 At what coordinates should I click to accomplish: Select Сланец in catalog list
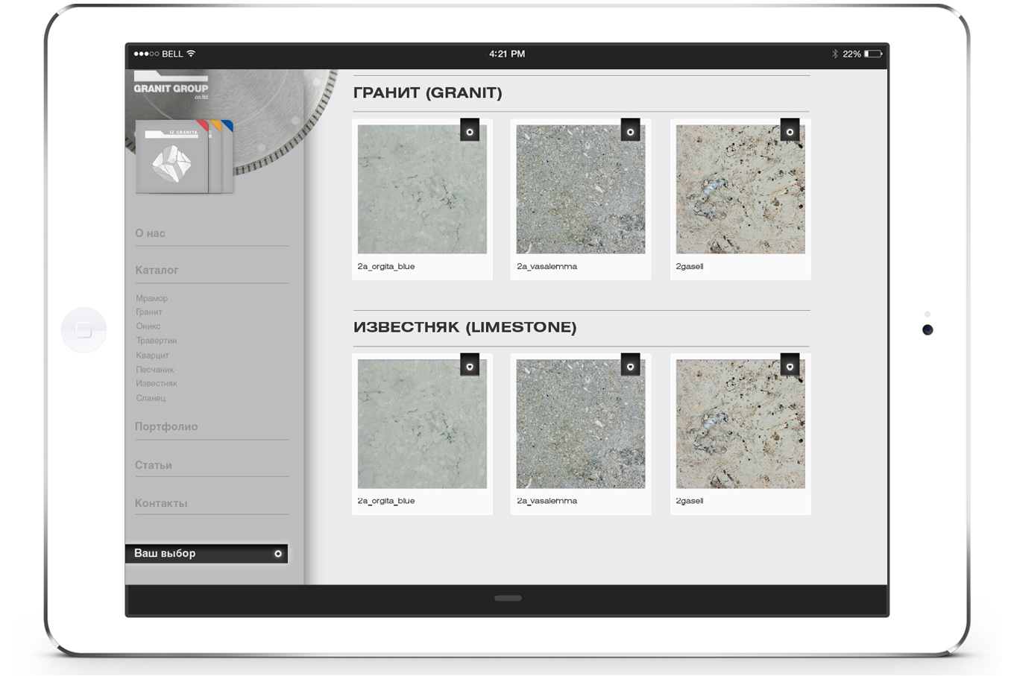click(x=151, y=398)
